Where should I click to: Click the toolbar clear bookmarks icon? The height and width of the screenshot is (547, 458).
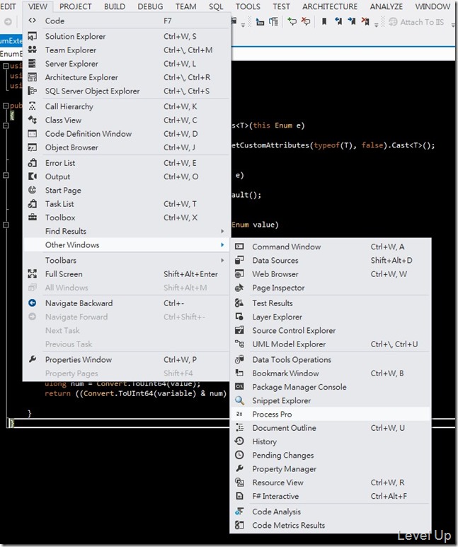pos(365,22)
